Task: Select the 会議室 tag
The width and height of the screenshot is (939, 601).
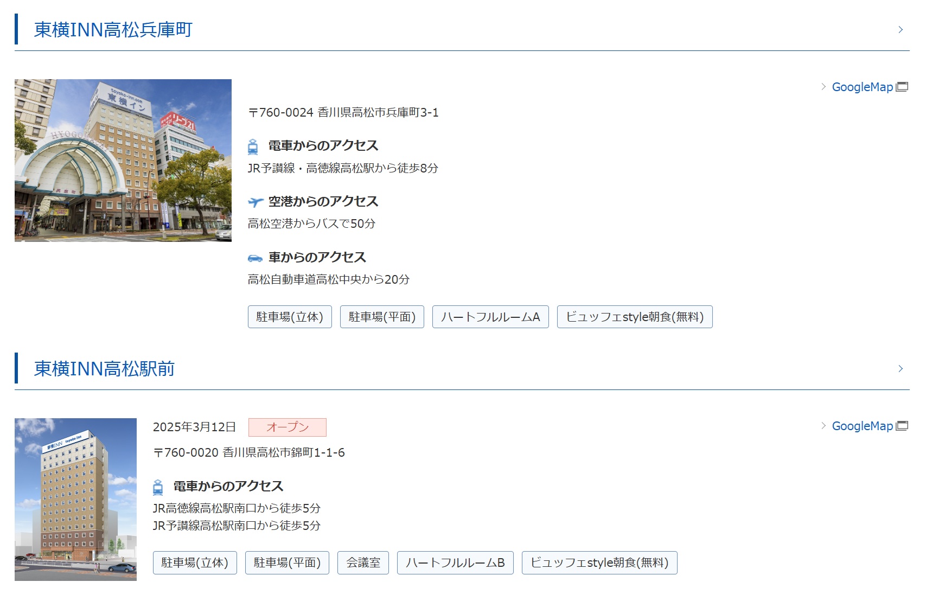Action: 363,562
